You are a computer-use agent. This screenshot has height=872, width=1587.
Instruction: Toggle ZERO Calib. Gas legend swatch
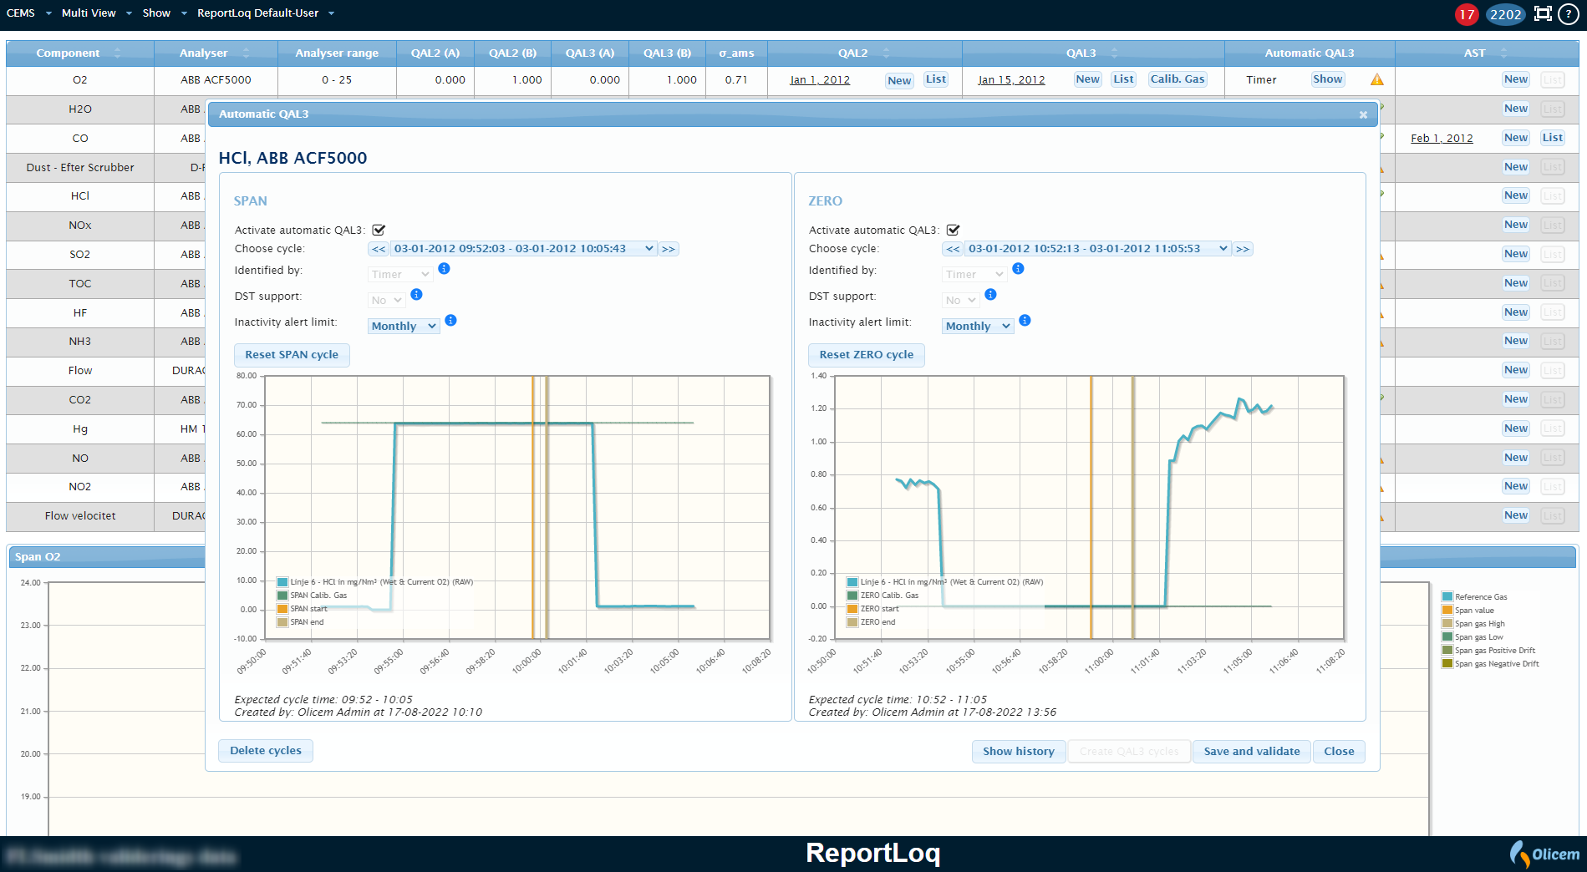click(852, 596)
